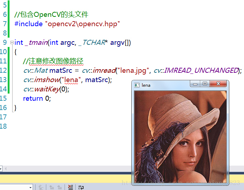
Task: Click the argc parameter
Action: (68, 43)
